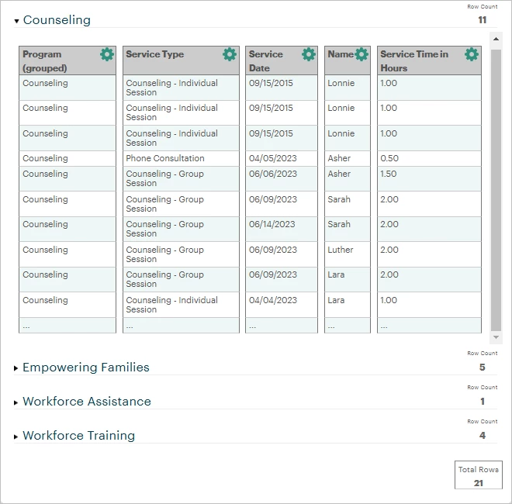Open gear settings for Service Type column

pos(230,54)
